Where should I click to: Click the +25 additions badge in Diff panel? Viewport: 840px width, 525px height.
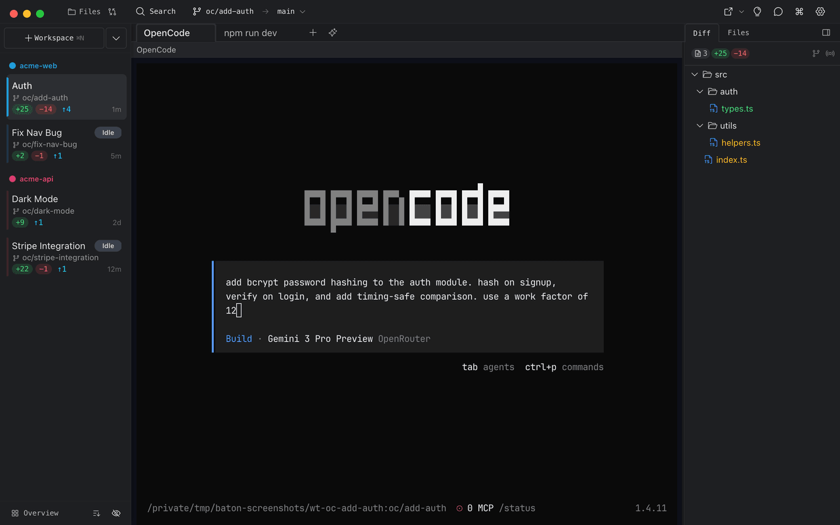pyautogui.click(x=721, y=54)
